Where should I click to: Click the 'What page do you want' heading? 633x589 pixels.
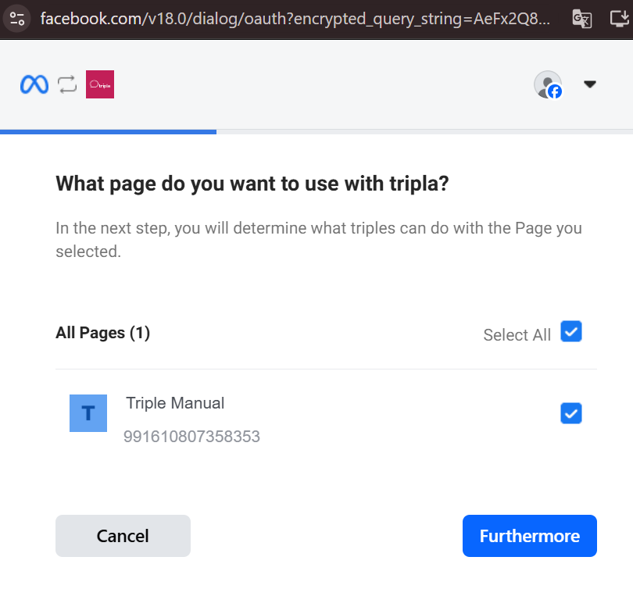tap(252, 184)
